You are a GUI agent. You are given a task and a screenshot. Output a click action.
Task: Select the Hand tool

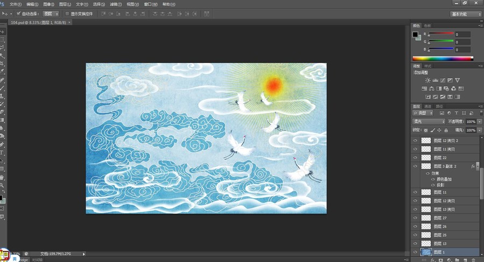(x=2, y=178)
